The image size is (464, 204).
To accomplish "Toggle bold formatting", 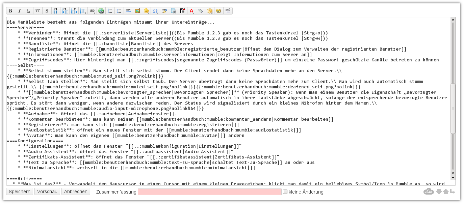I will click(x=10, y=11).
